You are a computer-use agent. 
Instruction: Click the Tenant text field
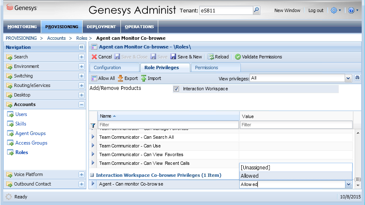[226, 10]
